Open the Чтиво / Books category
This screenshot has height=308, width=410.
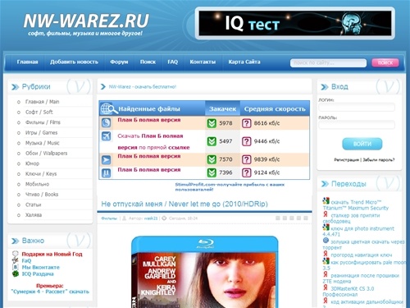[x=42, y=195]
